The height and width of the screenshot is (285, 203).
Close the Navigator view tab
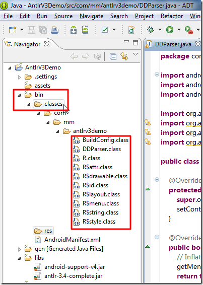(x=47, y=44)
